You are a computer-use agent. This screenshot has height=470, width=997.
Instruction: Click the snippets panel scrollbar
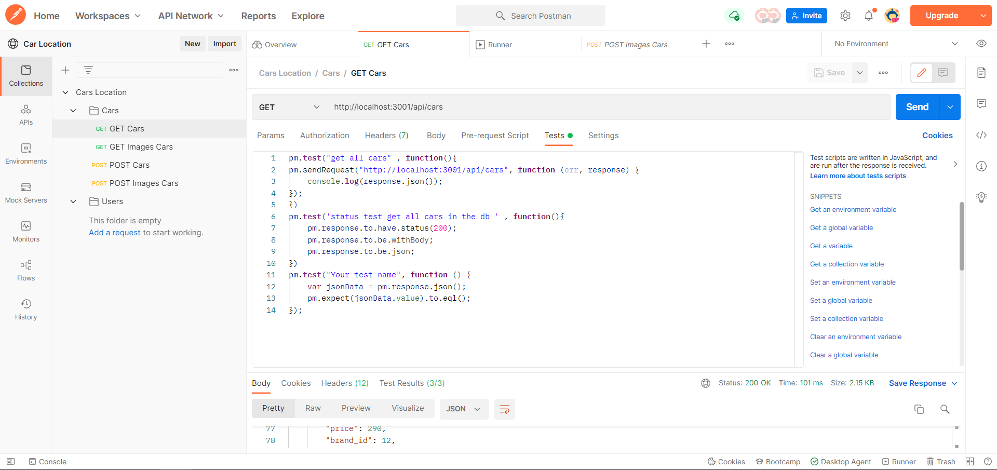coord(962,236)
